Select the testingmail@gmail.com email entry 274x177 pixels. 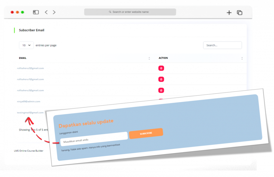(x=30, y=112)
